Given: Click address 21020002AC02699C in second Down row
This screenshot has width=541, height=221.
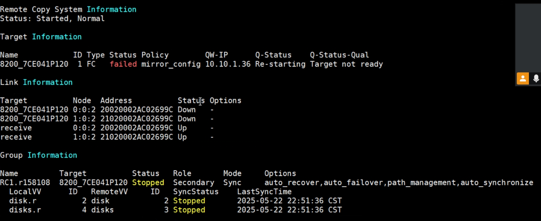Looking at the screenshot, I should pyautogui.click(x=136, y=119).
